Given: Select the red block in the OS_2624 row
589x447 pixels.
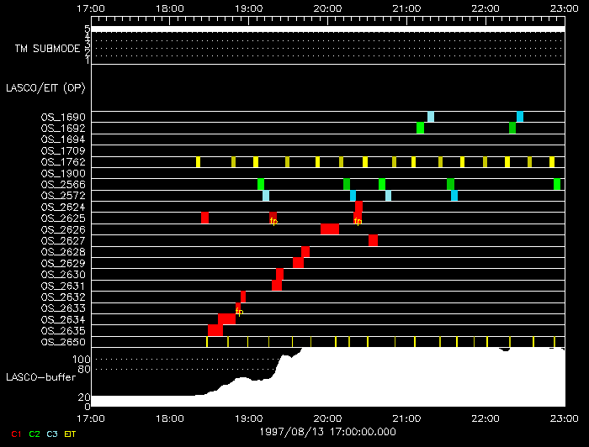Looking at the screenshot, I should pyautogui.click(x=358, y=207).
